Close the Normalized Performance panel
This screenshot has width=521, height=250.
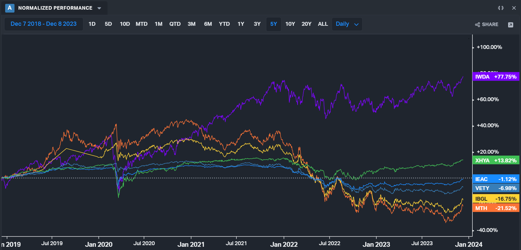tap(514, 8)
